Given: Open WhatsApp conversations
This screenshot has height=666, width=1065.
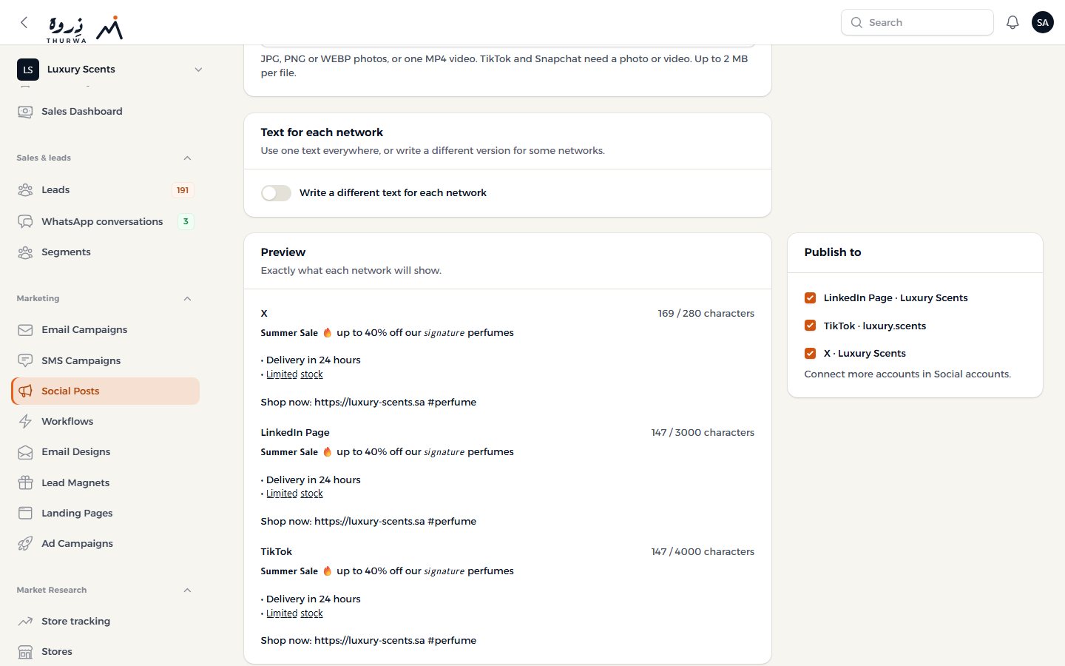Looking at the screenshot, I should click(106, 221).
